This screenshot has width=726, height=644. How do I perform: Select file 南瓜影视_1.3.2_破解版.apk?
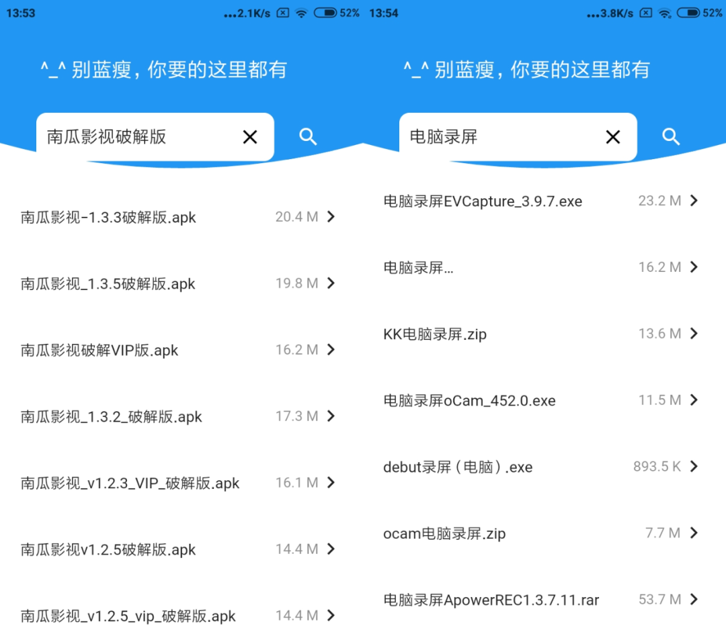[x=111, y=417]
